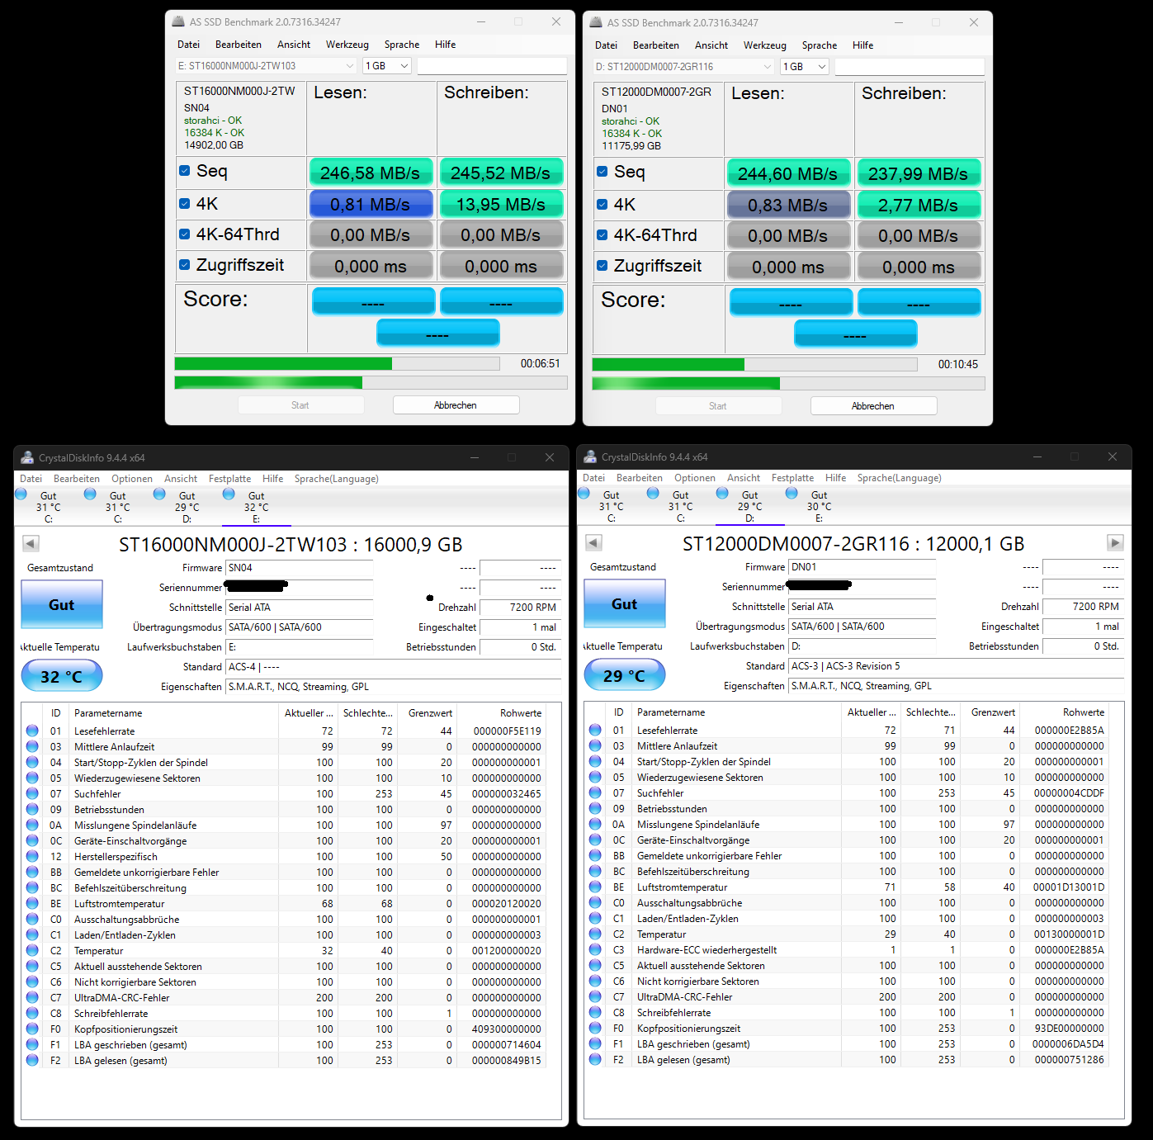Toggle the Seq test checkbox
1153x1140 pixels.
pyautogui.click(x=183, y=170)
